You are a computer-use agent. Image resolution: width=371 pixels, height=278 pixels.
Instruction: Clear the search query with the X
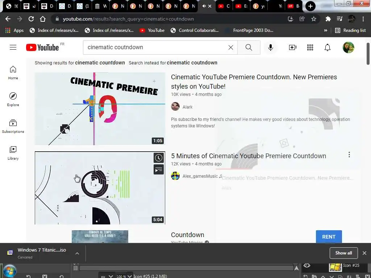[x=231, y=47]
